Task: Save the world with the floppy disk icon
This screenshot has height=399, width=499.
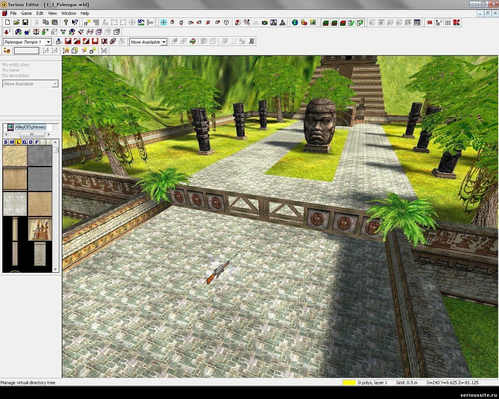Action: click(x=25, y=23)
